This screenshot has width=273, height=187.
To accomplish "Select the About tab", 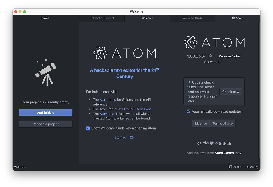I will pyautogui.click(x=238, y=18).
